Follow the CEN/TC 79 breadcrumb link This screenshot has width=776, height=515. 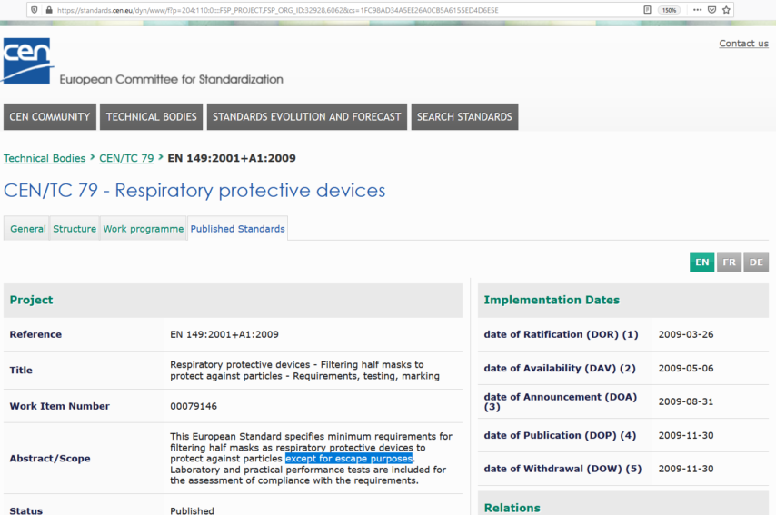coord(126,158)
